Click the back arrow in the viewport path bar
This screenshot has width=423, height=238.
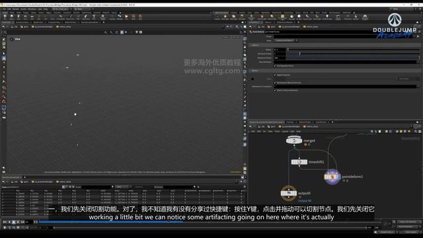(x=3, y=26)
